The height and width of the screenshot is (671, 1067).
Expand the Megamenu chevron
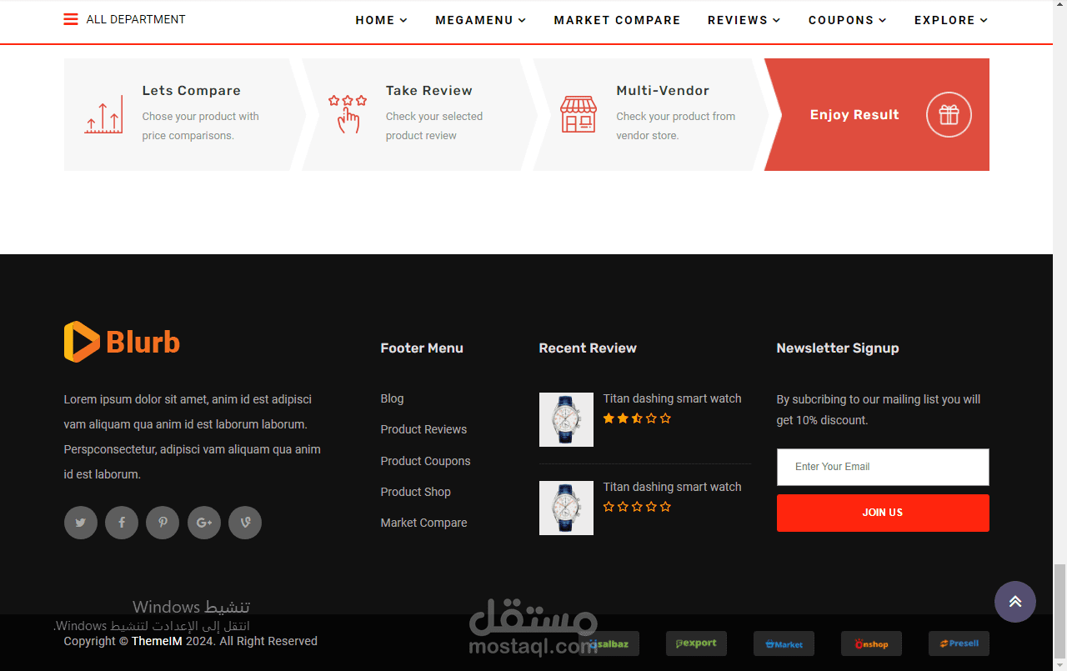point(522,20)
